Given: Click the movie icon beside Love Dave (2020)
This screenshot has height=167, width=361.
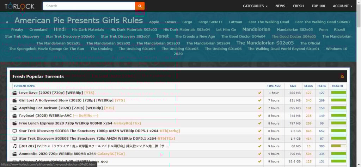Looking at the screenshot, I should (15, 93).
